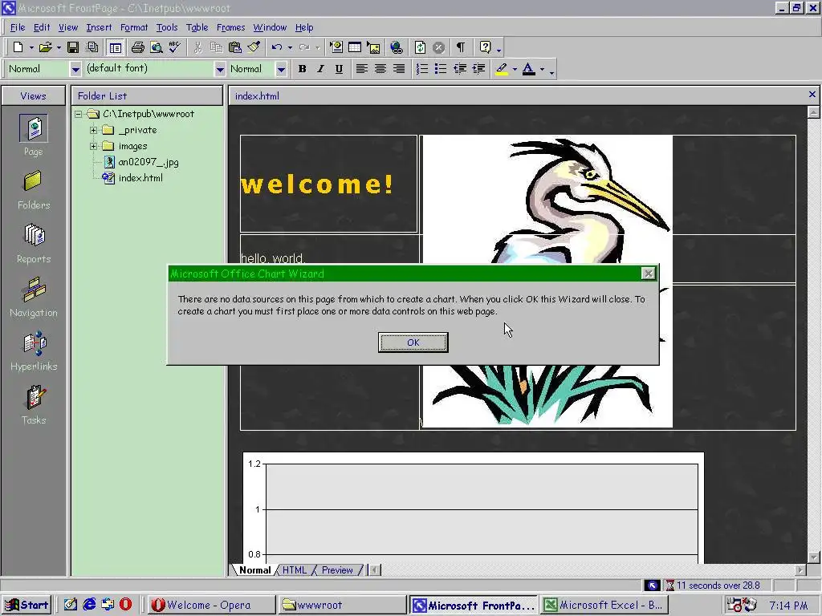Apply bulleted list formatting
The width and height of the screenshot is (822, 616).
pos(441,69)
